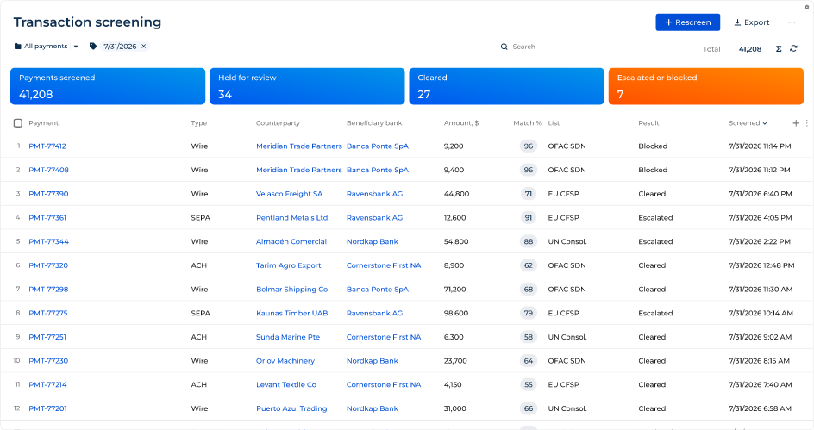Refresh the payment list
Screen dimensions: 814x430
pos(794,48)
